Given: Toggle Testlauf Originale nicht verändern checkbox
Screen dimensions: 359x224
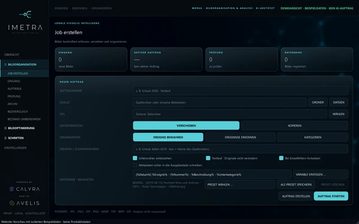Looking at the screenshot, I should [x=208, y=158].
